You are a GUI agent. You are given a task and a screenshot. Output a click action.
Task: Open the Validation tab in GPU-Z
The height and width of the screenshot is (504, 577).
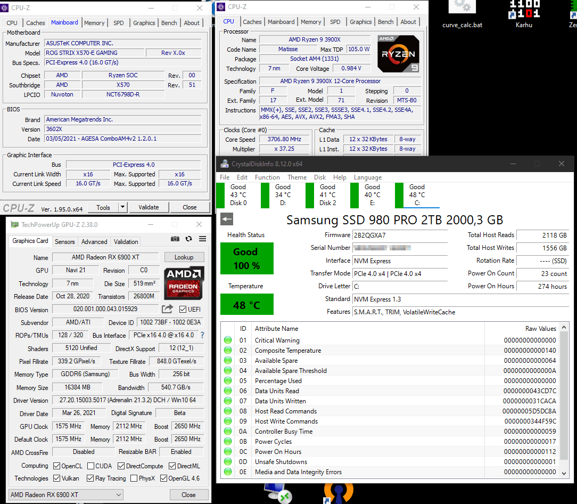[x=126, y=242]
